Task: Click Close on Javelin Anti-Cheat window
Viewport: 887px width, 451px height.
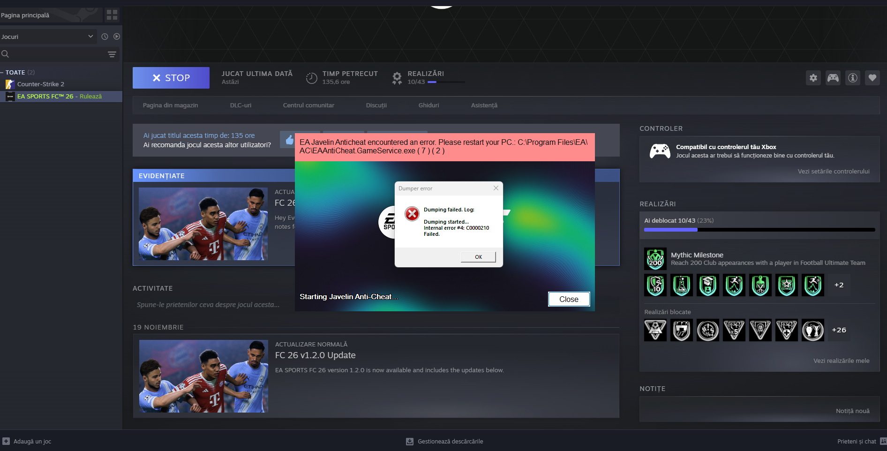Action: pos(568,299)
